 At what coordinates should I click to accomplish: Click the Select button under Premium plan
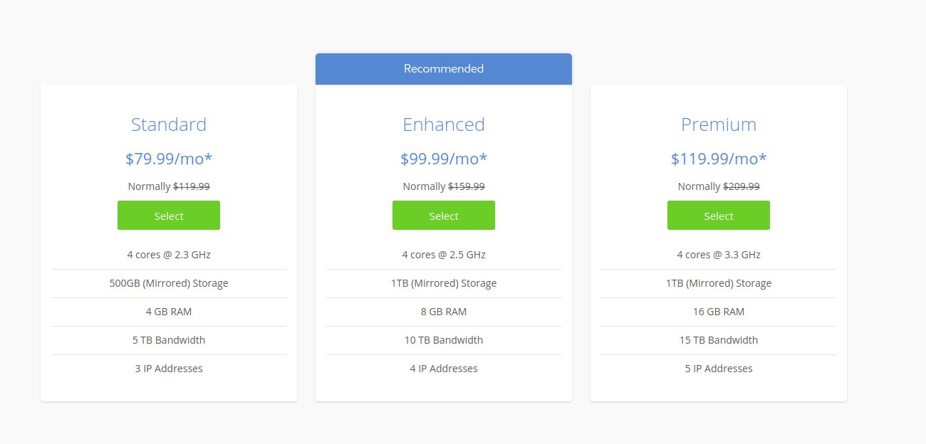click(718, 215)
